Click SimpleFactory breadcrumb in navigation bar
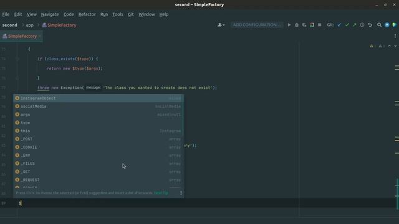This screenshot has height=224, width=399. pos(59,25)
